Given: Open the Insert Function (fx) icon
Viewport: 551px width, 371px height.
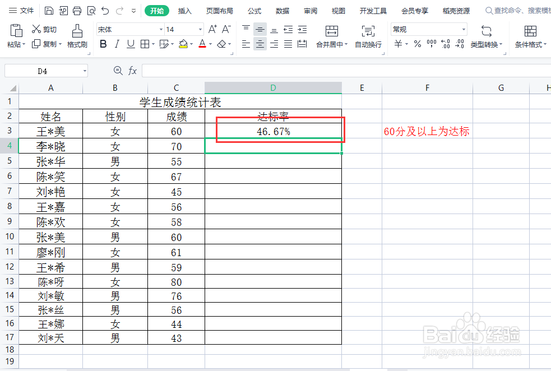Looking at the screenshot, I should pos(132,71).
